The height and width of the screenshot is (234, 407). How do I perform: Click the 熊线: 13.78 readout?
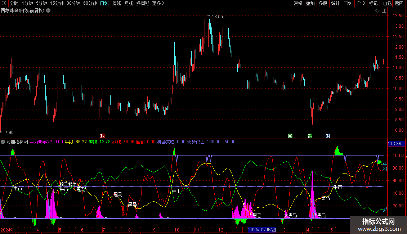pyautogui.click(x=100, y=142)
